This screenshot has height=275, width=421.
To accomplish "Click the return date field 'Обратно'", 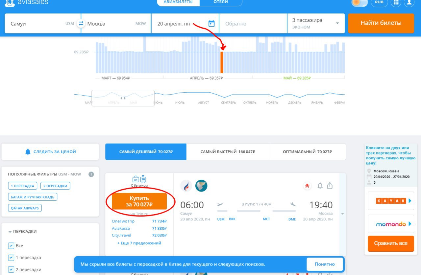I will pyautogui.click(x=253, y=23).
